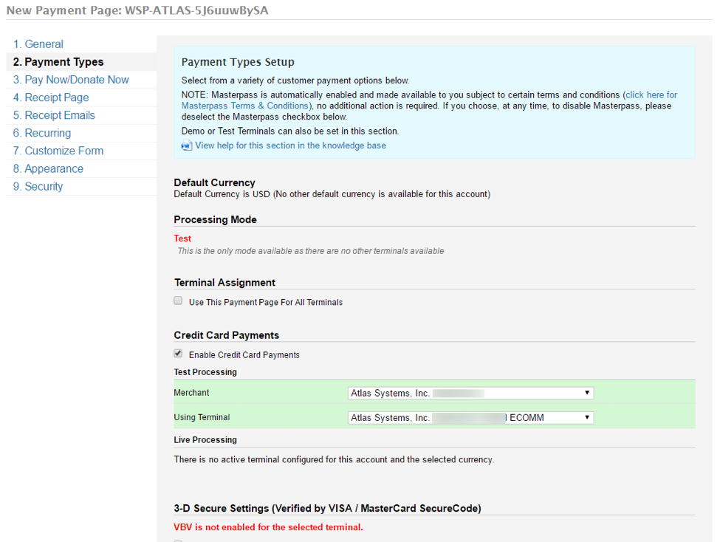This screenshot has height=542, width=720.
Task: Navigate to Receipt Emails section
Action: 54,115
